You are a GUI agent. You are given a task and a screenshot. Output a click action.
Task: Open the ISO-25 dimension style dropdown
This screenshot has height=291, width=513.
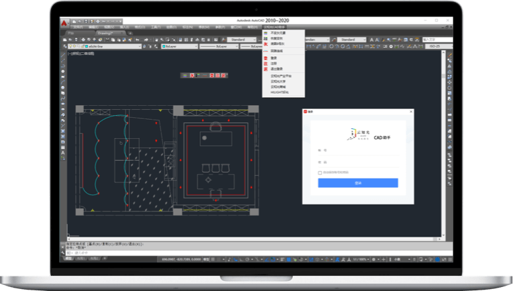(431, 47)
